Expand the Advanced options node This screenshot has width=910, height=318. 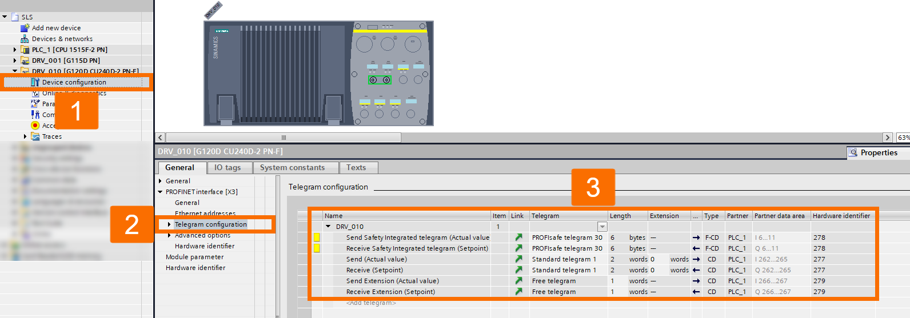(x=169, y=235)
